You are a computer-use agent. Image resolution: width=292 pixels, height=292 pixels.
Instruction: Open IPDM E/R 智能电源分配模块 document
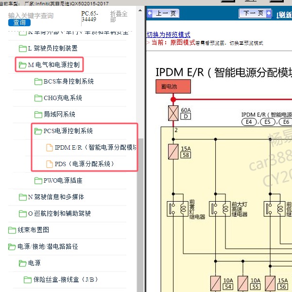tap(95, 147)
